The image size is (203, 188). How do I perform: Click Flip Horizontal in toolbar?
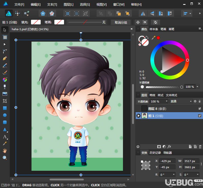[143, 13]
